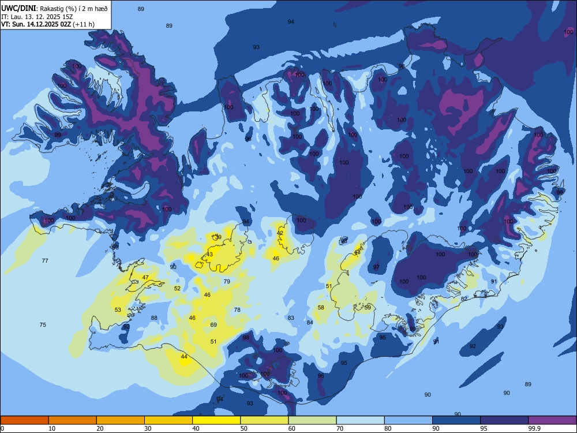
Task: Select the map value 97
Action: 376,267
